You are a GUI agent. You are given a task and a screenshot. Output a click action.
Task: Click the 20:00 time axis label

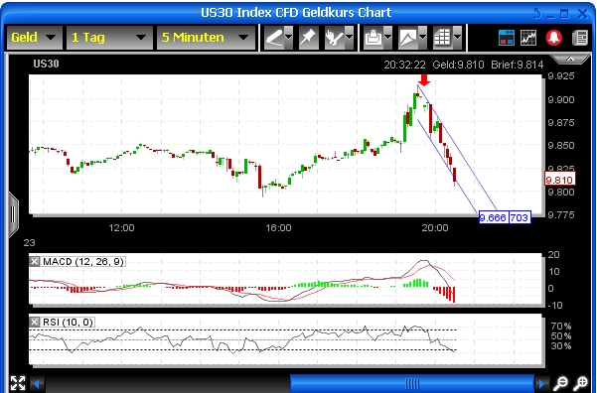[x=435, y=228]
